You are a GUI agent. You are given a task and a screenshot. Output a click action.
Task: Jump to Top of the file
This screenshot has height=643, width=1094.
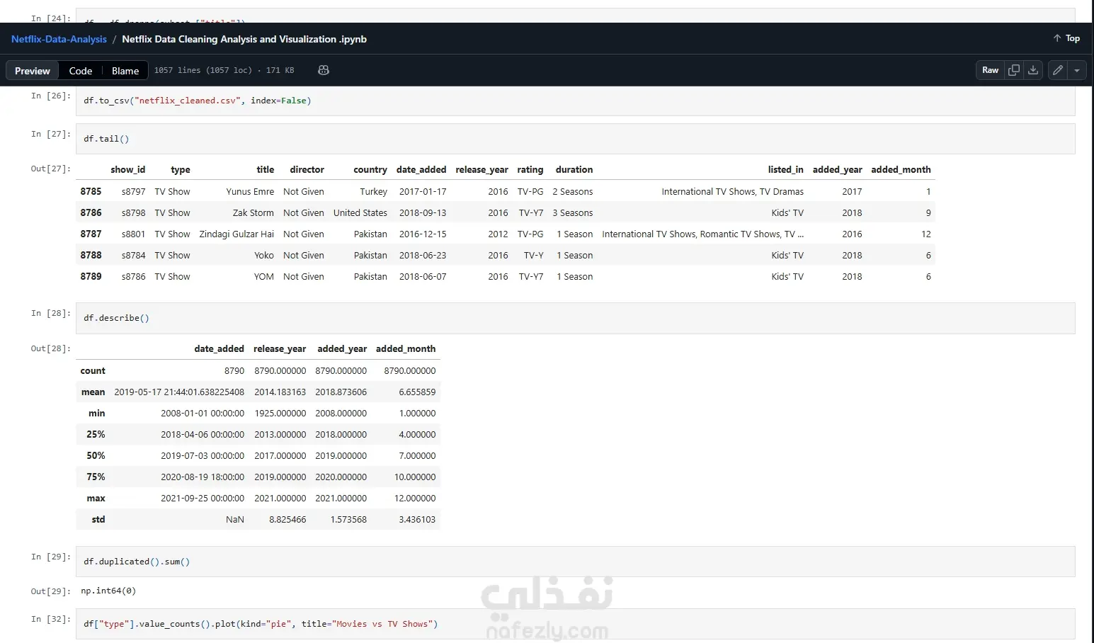click(x=1066, y=38)
